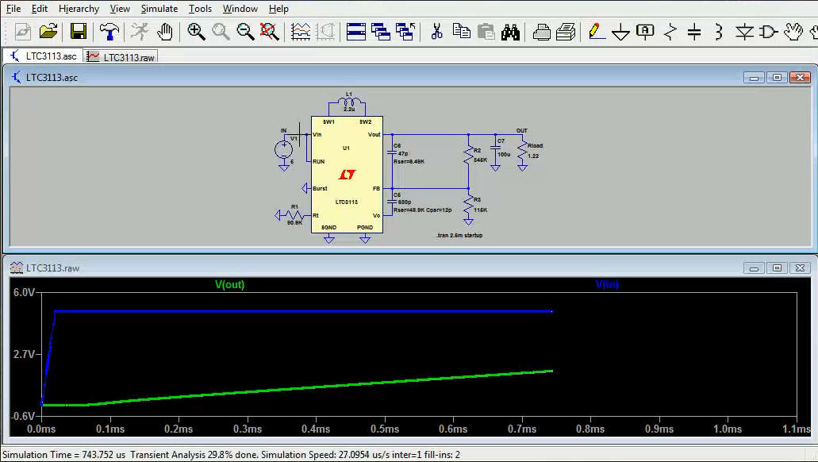Restore the LTC3113.asc schematic window
Image resolution: width=818 pixels, height=462 pixels.
[x=777, y=77]
